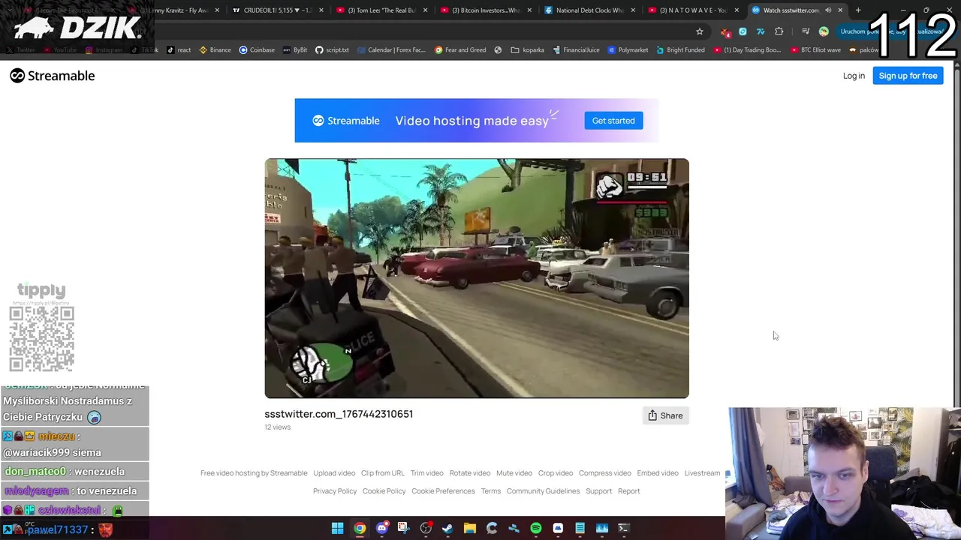Screen dimensions: 961x540
Task: Open react TikTok bookmark
Action: pos(179,49)
